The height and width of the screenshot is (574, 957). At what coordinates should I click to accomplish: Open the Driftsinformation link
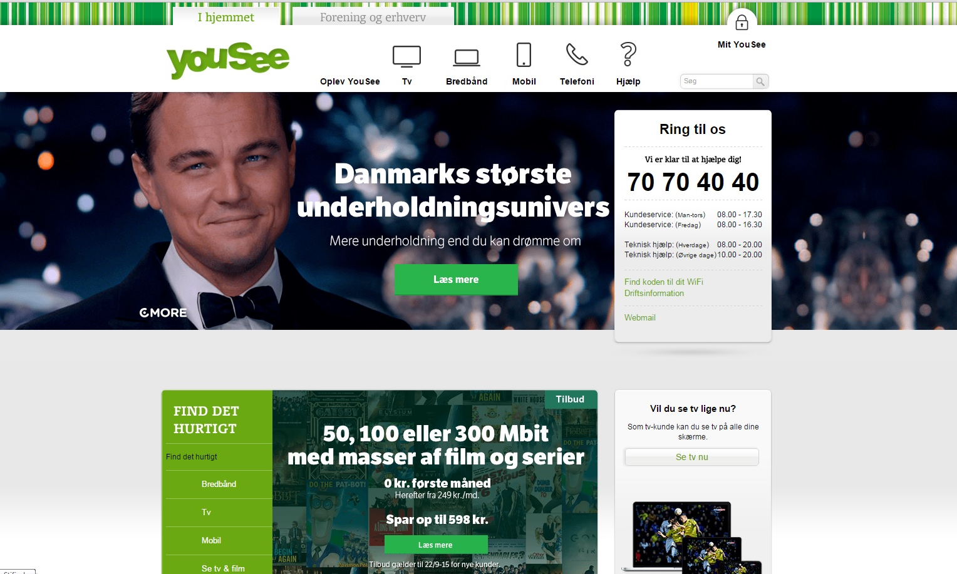pyautogui.click(x=654, y=293)
